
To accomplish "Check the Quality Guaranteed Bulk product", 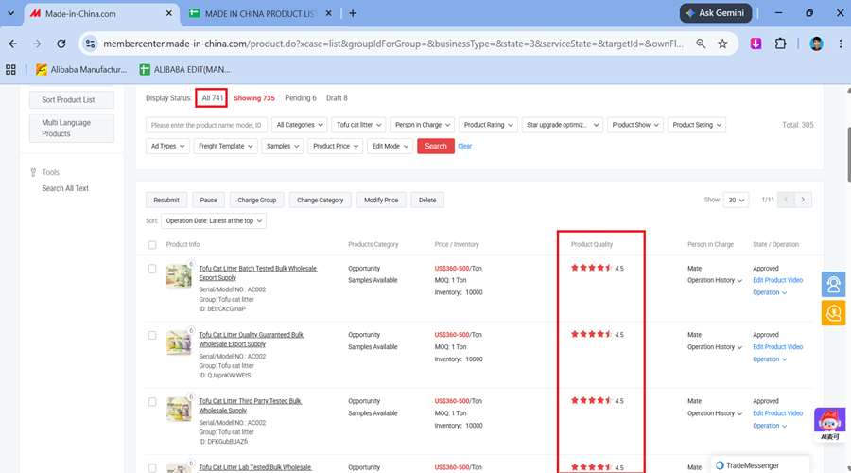I will 152,336.
